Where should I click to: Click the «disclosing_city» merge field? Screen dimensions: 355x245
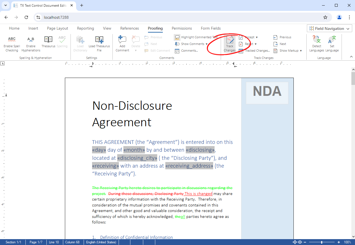click(137, 158)
